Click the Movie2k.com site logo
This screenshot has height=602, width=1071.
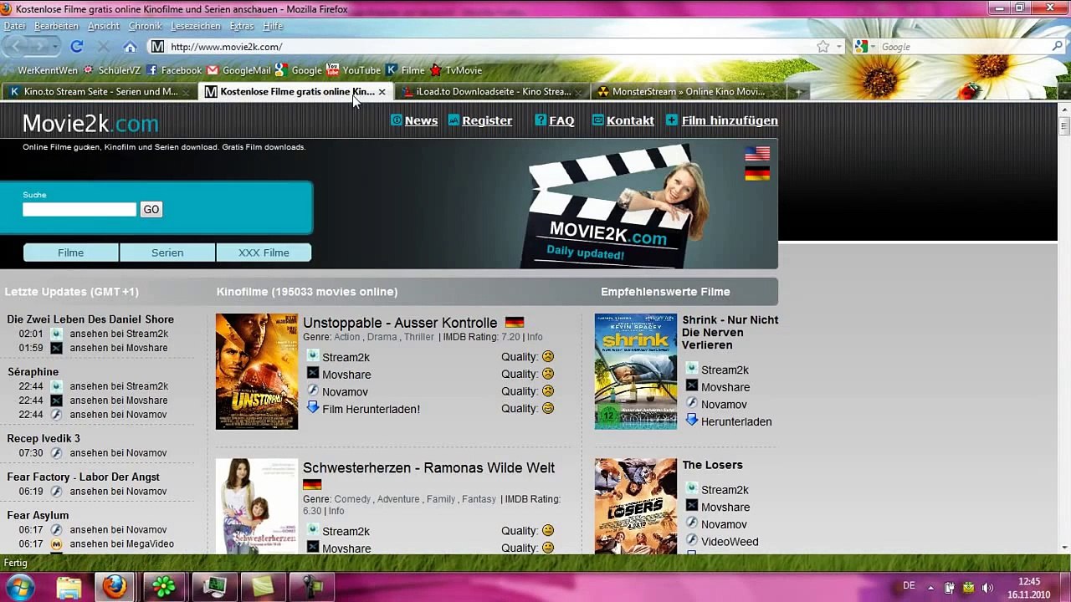(90, 124)
